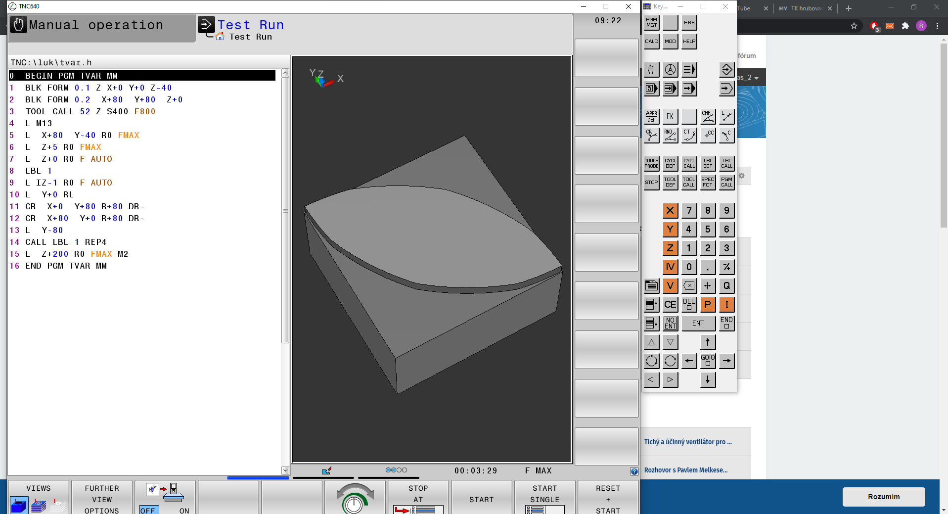
Task: Click the Rozumím button
Action: pos(883,497)
